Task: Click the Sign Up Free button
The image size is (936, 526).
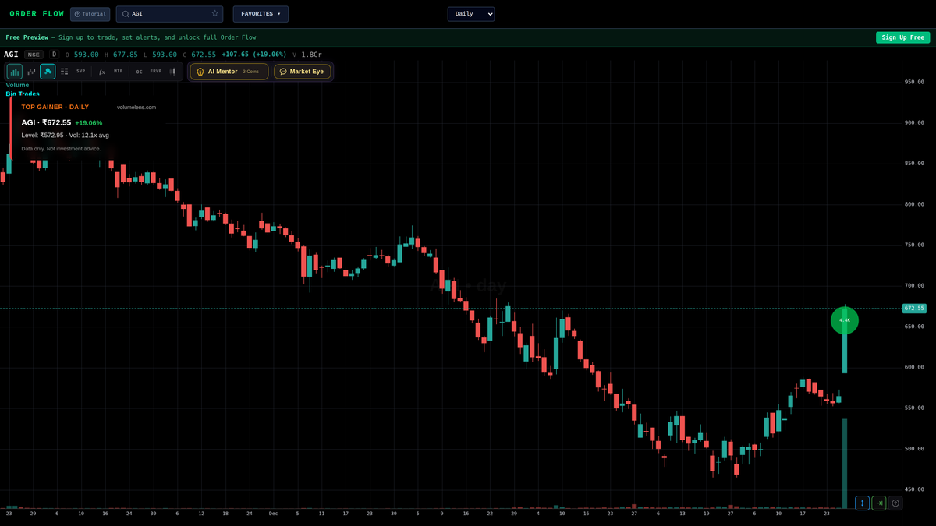Action: point(902,37)
